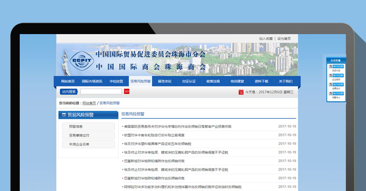Open the 资料下载 navigation item
The height and width of the screenshot is (191, 366).
tap(261, 81)
